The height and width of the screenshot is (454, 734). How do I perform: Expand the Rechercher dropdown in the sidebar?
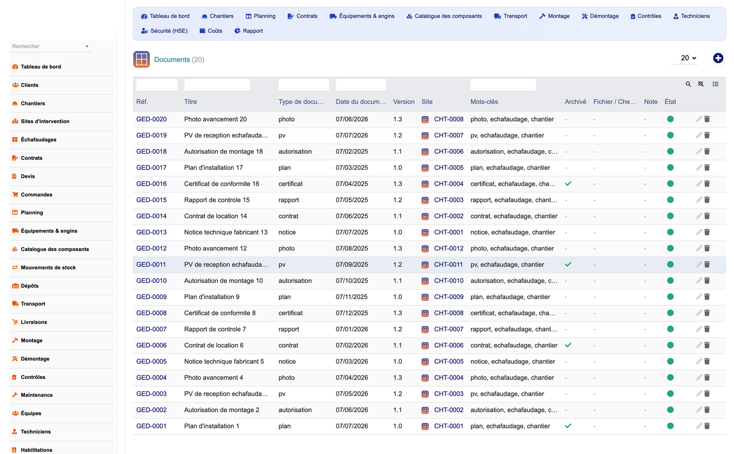[x=87, y=46]
